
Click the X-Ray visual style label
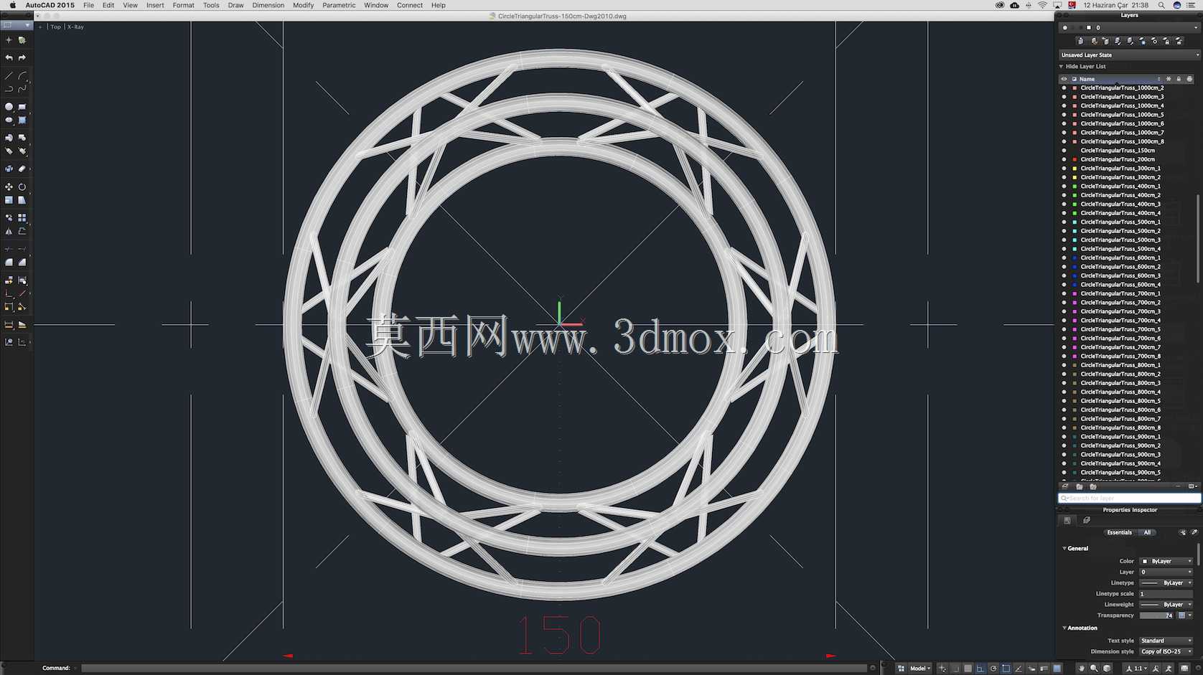(x=75, y=27)
